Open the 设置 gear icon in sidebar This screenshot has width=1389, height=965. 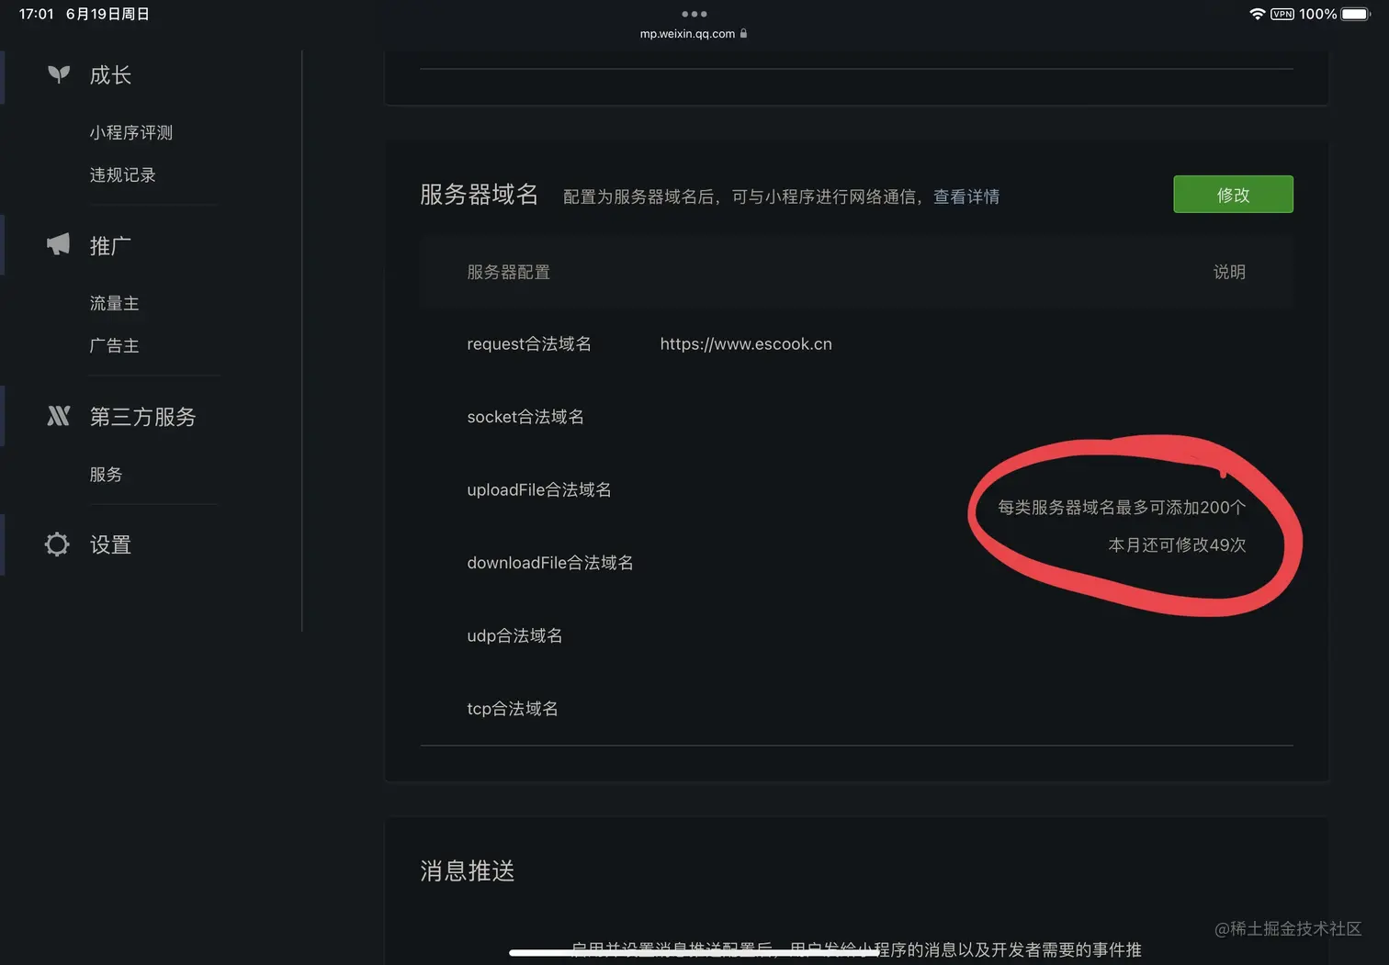pyautogui.click(x=56, y=544)
